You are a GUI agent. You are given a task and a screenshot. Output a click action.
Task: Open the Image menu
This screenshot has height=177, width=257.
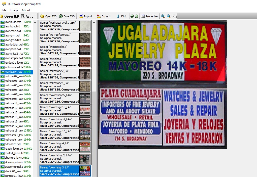coord(14,10)
